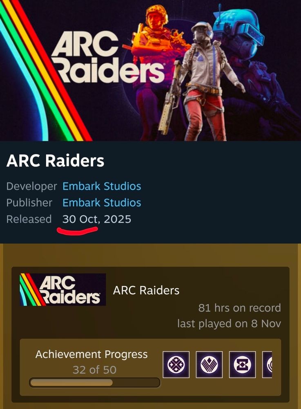301x409 pixels.
Task: Click the cross-pattern achievement icon
Action: pos(176,364)
